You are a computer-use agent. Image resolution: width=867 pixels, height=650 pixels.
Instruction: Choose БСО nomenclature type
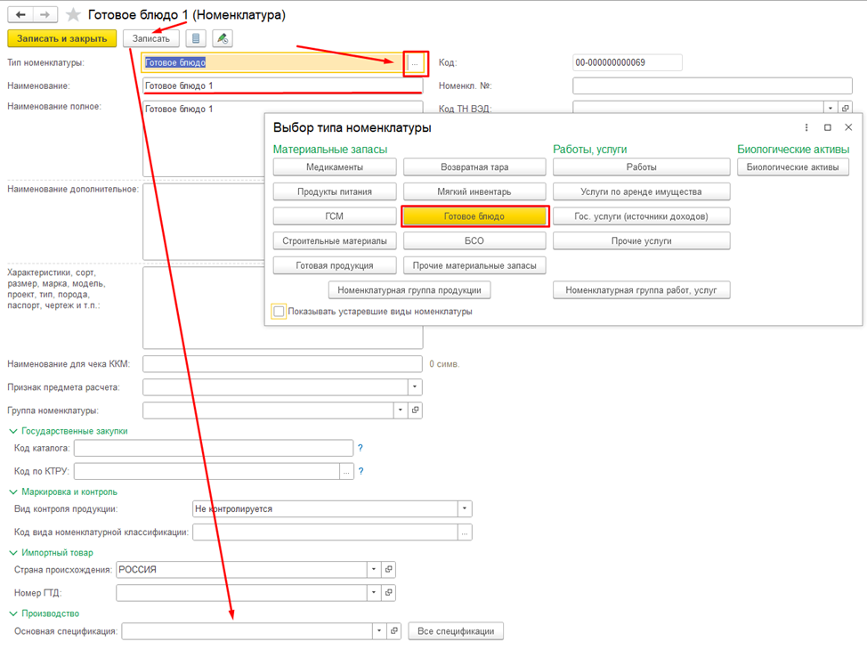pyautogui.click(x=474, y=240)
